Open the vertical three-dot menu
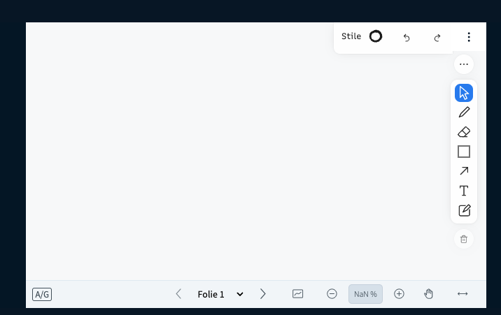Image resolution: width=501 pixels, height=315 pixels. pyautogui.click(x=469, y=37)
